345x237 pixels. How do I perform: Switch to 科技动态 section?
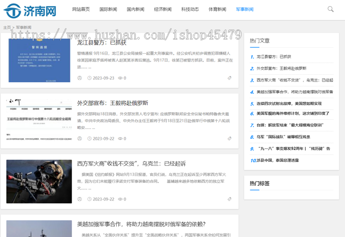coord(190,9)
